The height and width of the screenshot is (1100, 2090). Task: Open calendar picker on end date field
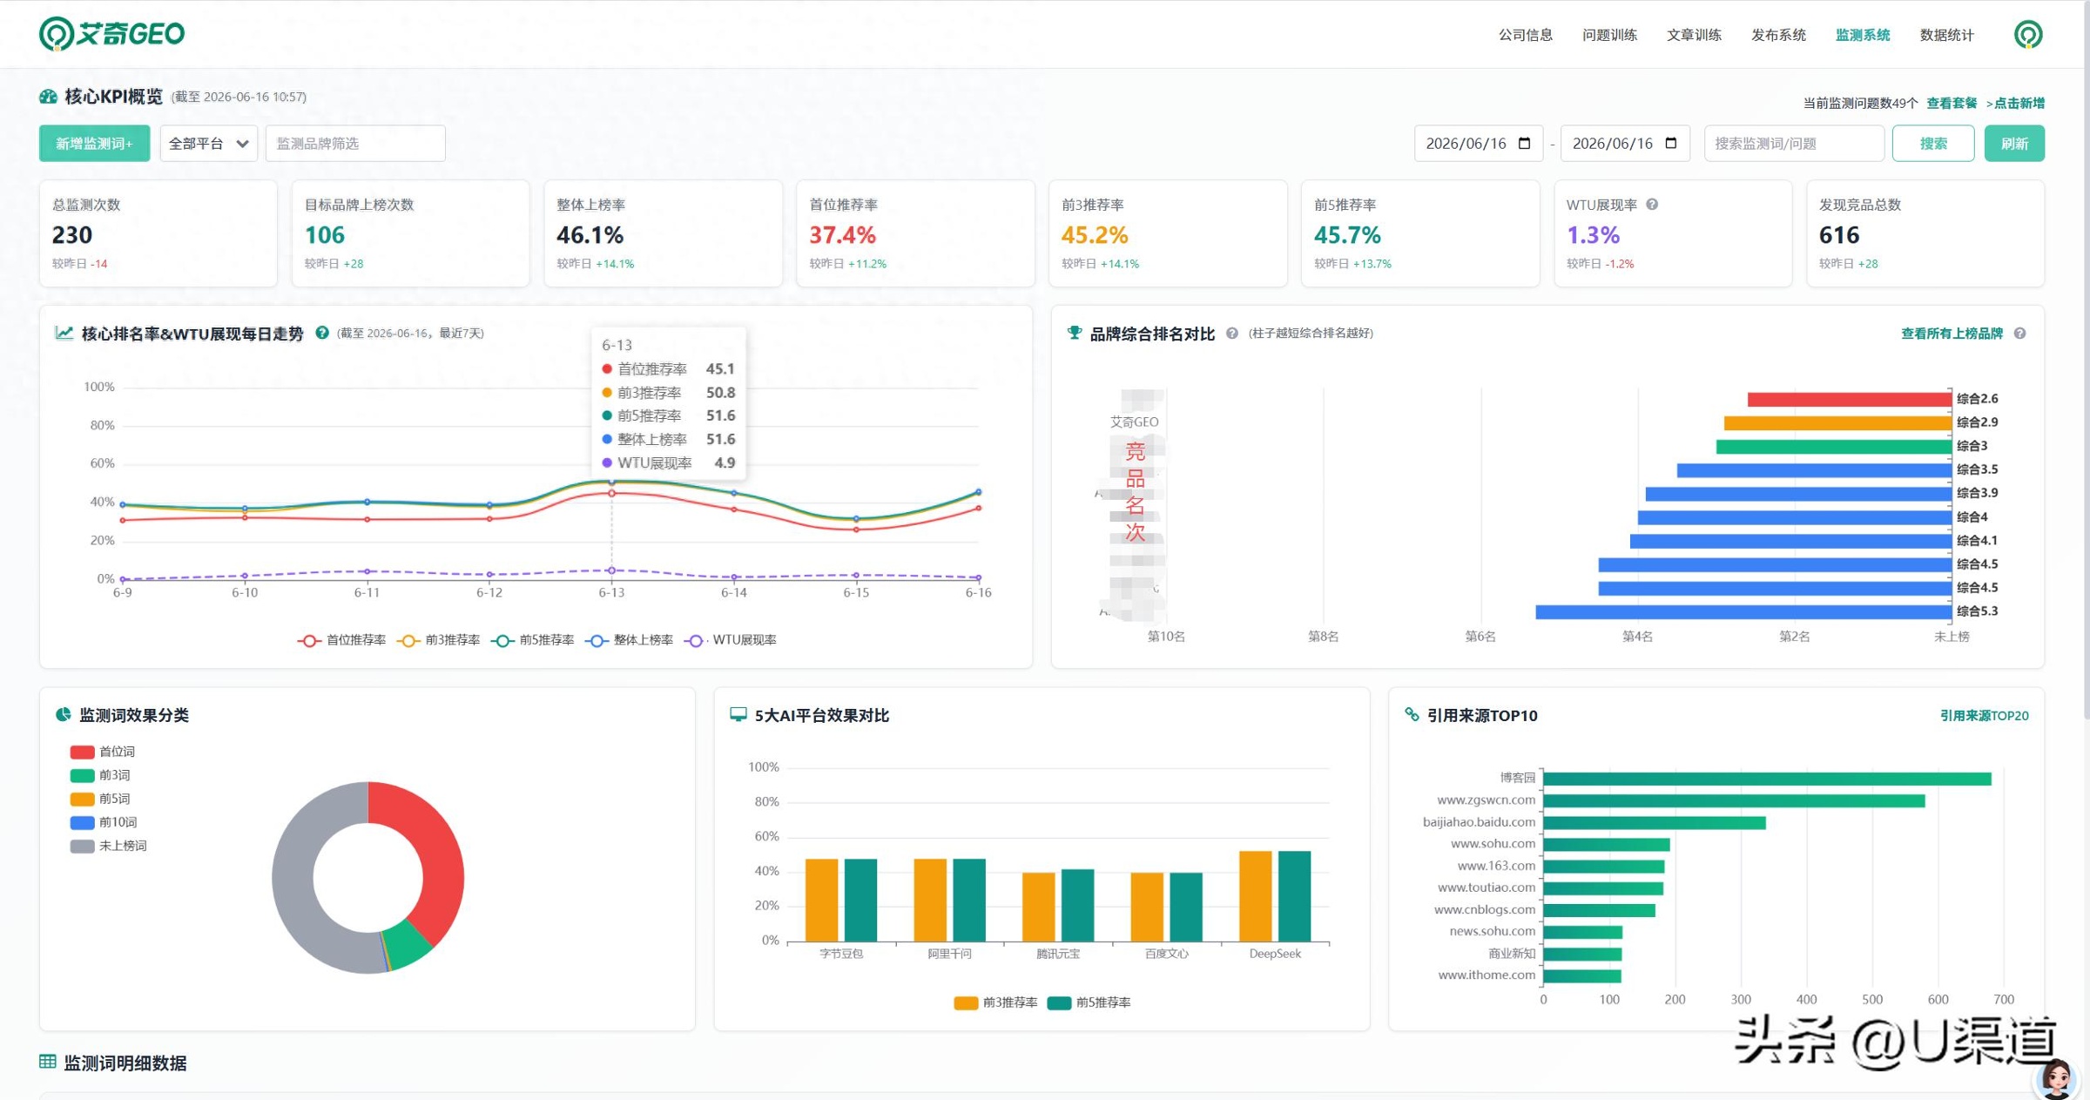click(x=1670, y=144)
